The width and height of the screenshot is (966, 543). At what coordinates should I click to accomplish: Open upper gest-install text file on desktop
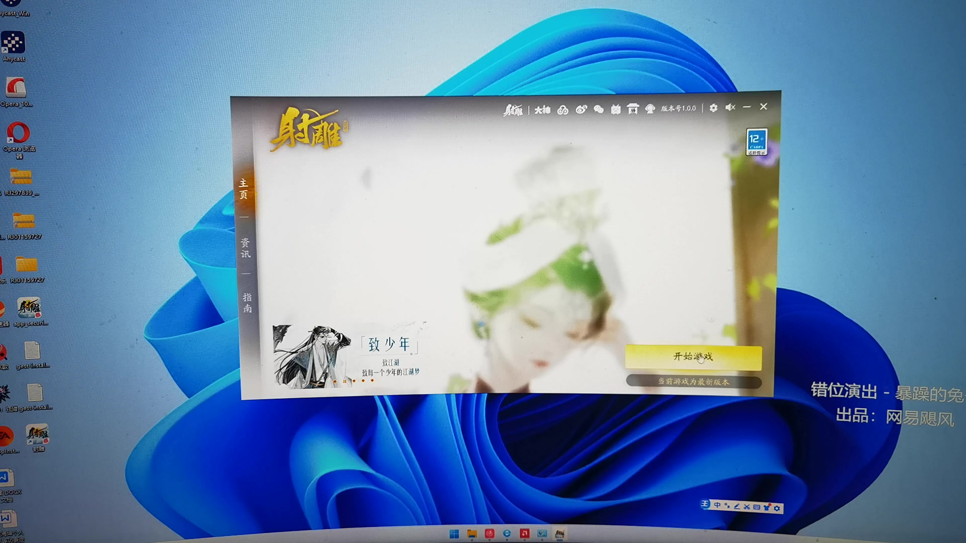(32, 354)
